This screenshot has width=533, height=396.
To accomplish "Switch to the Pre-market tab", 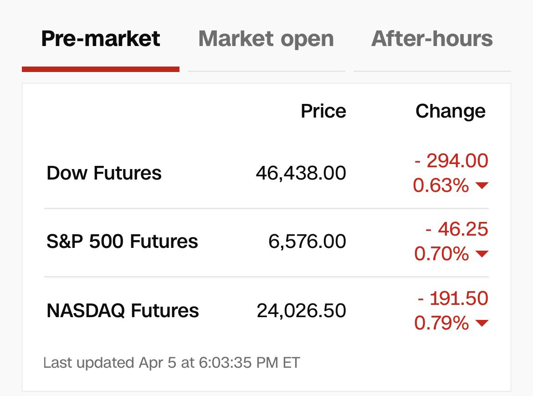I will [x=101, y=39].
